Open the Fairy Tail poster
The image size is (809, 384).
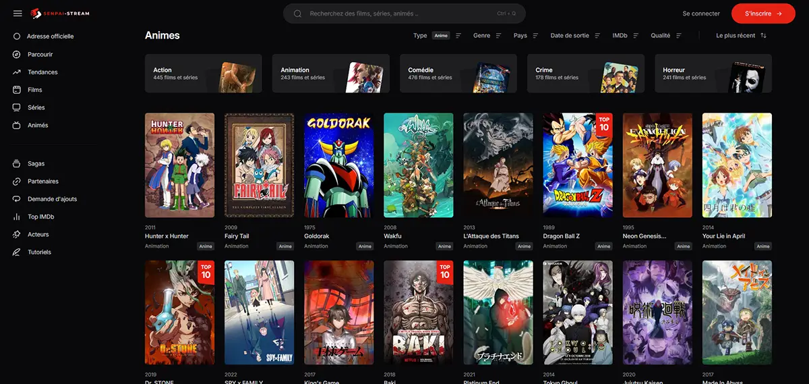pos(260,165)
